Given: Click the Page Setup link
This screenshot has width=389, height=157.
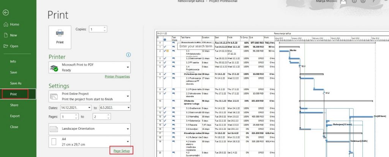Looking at the screenshot, I should (122, 151).
